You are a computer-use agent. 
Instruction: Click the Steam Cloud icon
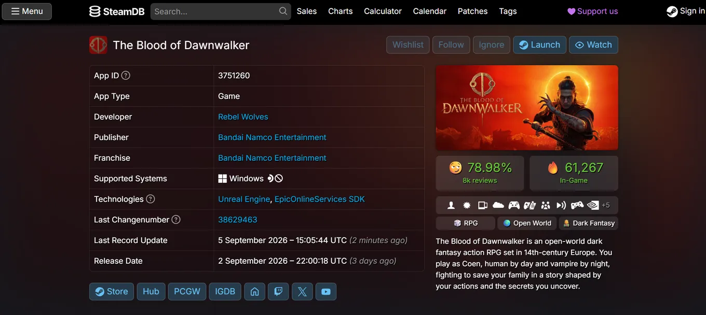pos(498,205)
